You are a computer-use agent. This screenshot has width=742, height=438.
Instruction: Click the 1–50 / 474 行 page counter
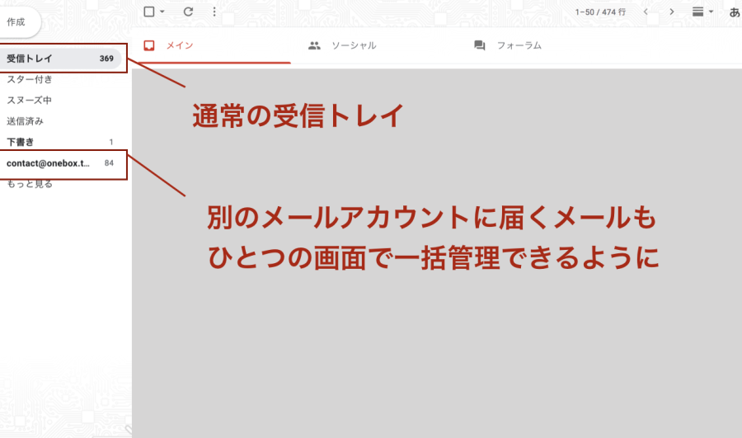(600, 12)
